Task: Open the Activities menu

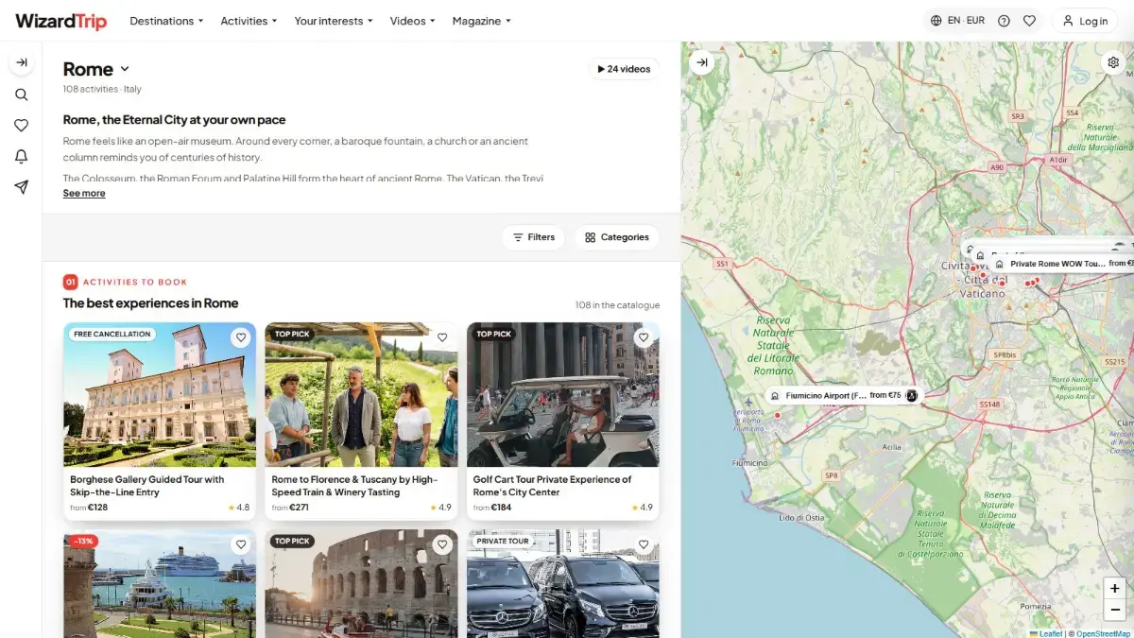Action: click(x=249, y=21)
